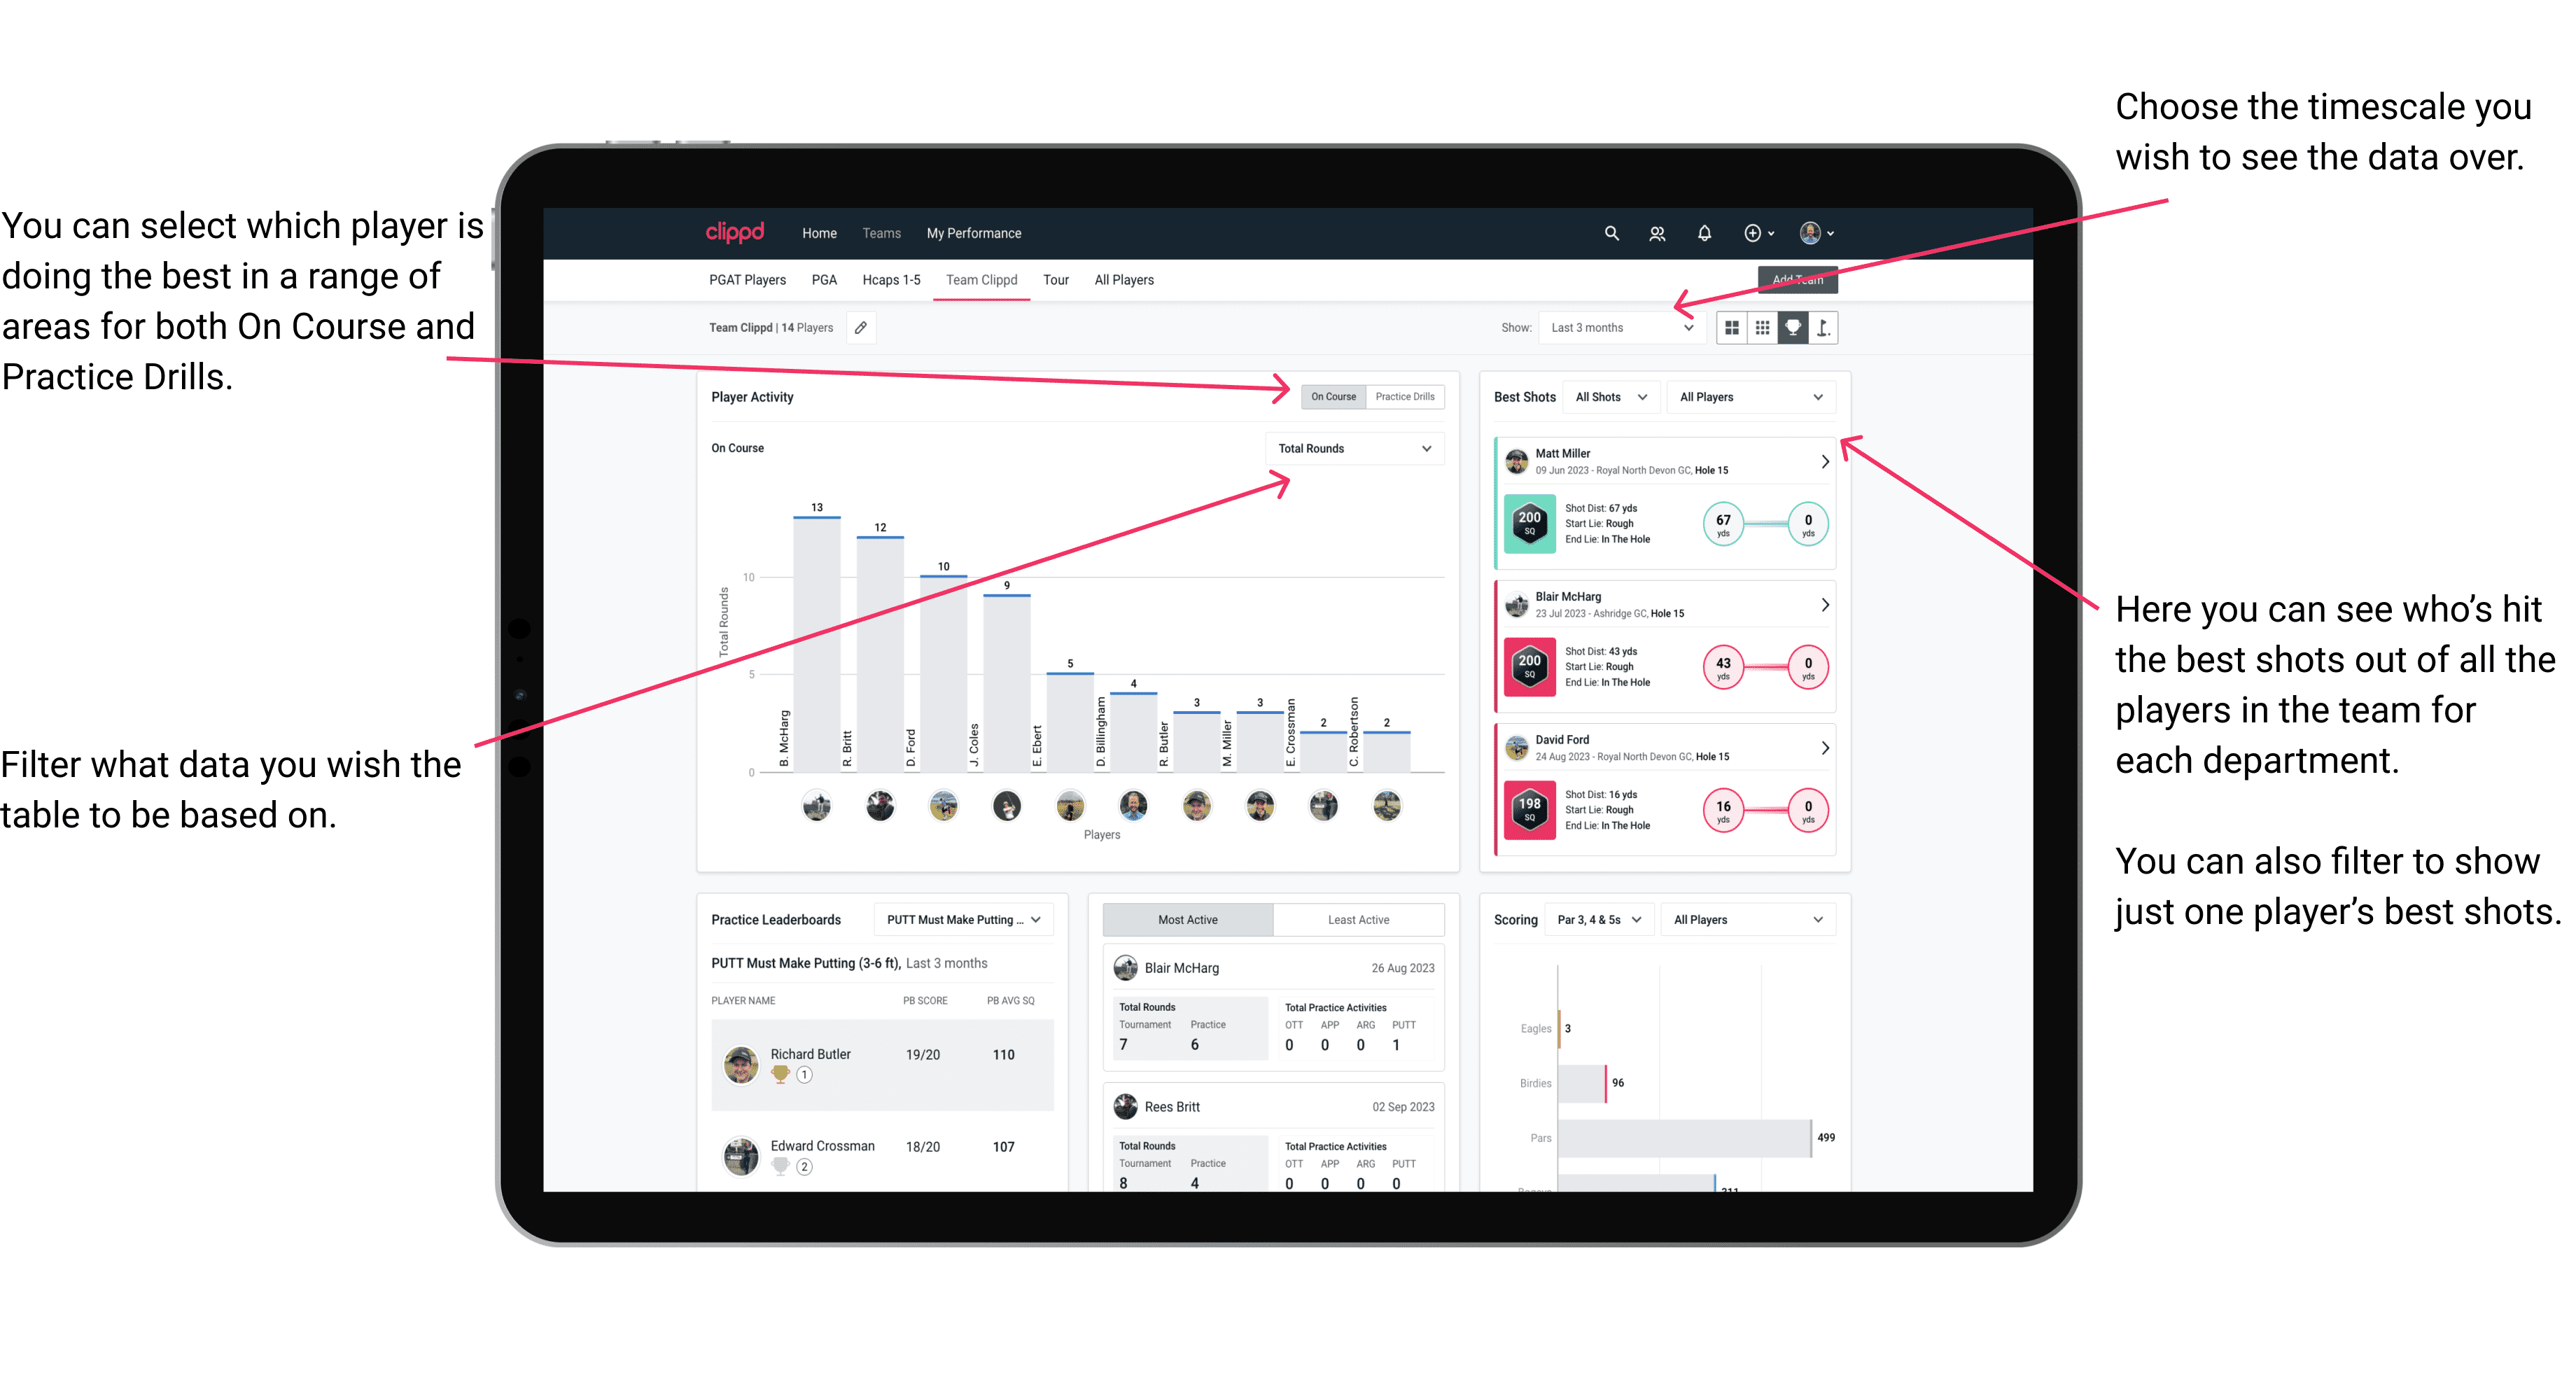This screenshot has height=1386, width=2576.
Task: Toggle to On Course activity view
Action: pyautogui.click(x=1331, y=398)
